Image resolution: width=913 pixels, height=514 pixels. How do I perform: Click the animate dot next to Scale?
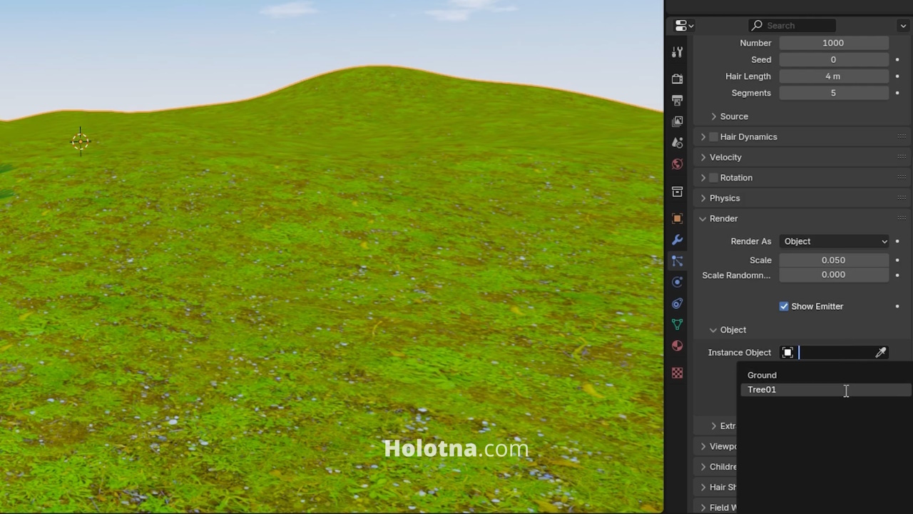tap(897, 261)
